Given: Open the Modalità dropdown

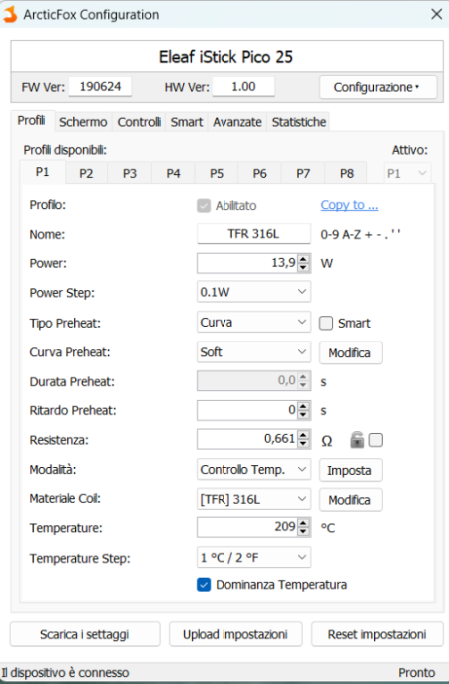Looking at the screenshot, I should [x=253, y=470].
